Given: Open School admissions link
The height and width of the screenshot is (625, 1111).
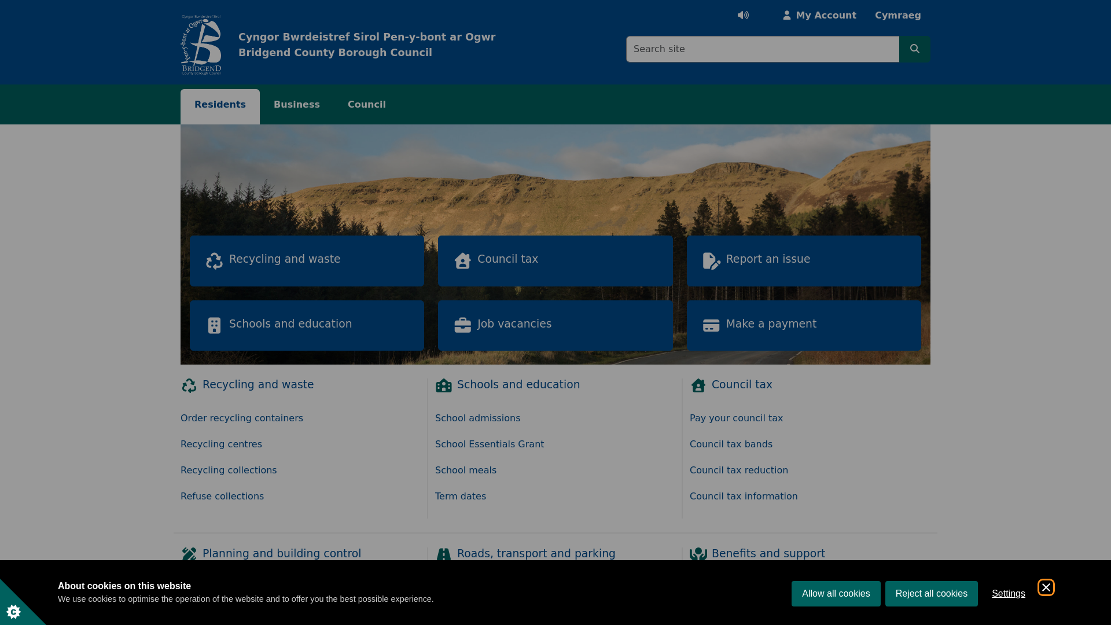Looking at the screenshot, I should pyautogui.click(x=477, y=418).
